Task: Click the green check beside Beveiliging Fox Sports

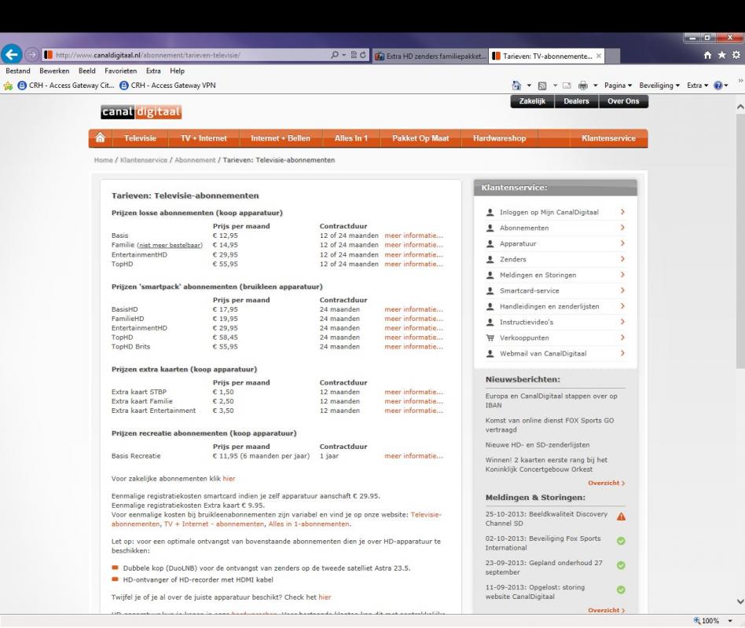Action: click(621, 541)
